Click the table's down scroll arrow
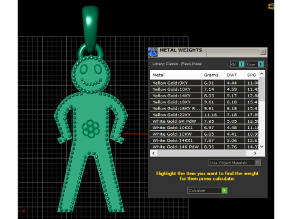Image resolution: width=292 pixels, height=219 pixels. (x=262, y=147)
